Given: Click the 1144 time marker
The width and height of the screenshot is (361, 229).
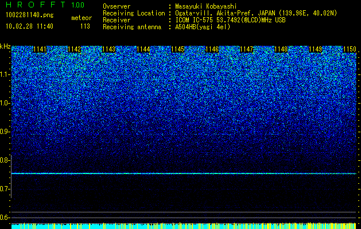Looking at the screenshot, I should [143, 49].
